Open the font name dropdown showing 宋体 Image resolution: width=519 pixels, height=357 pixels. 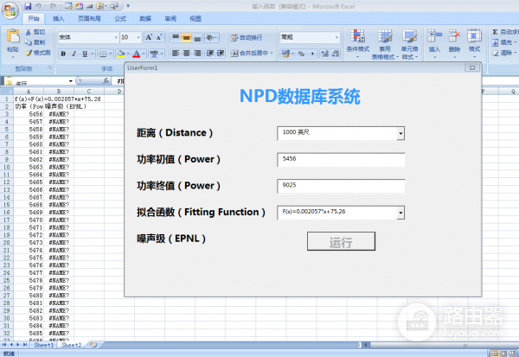point(116,37)
